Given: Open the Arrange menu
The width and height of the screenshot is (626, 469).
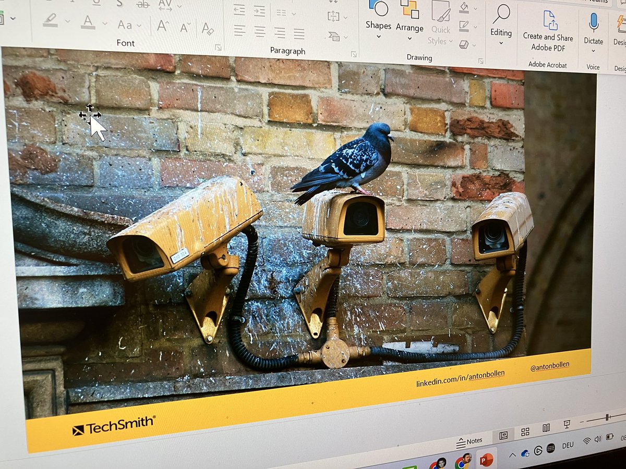Looking at the screenshot, I should (x=410, y=20).
